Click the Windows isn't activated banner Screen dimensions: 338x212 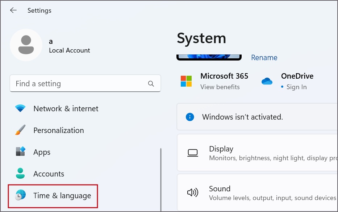(257, 117)
